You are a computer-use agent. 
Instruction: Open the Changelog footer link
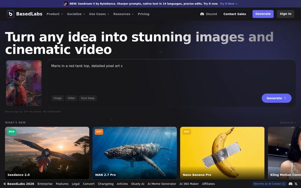[x=106, y=184]
